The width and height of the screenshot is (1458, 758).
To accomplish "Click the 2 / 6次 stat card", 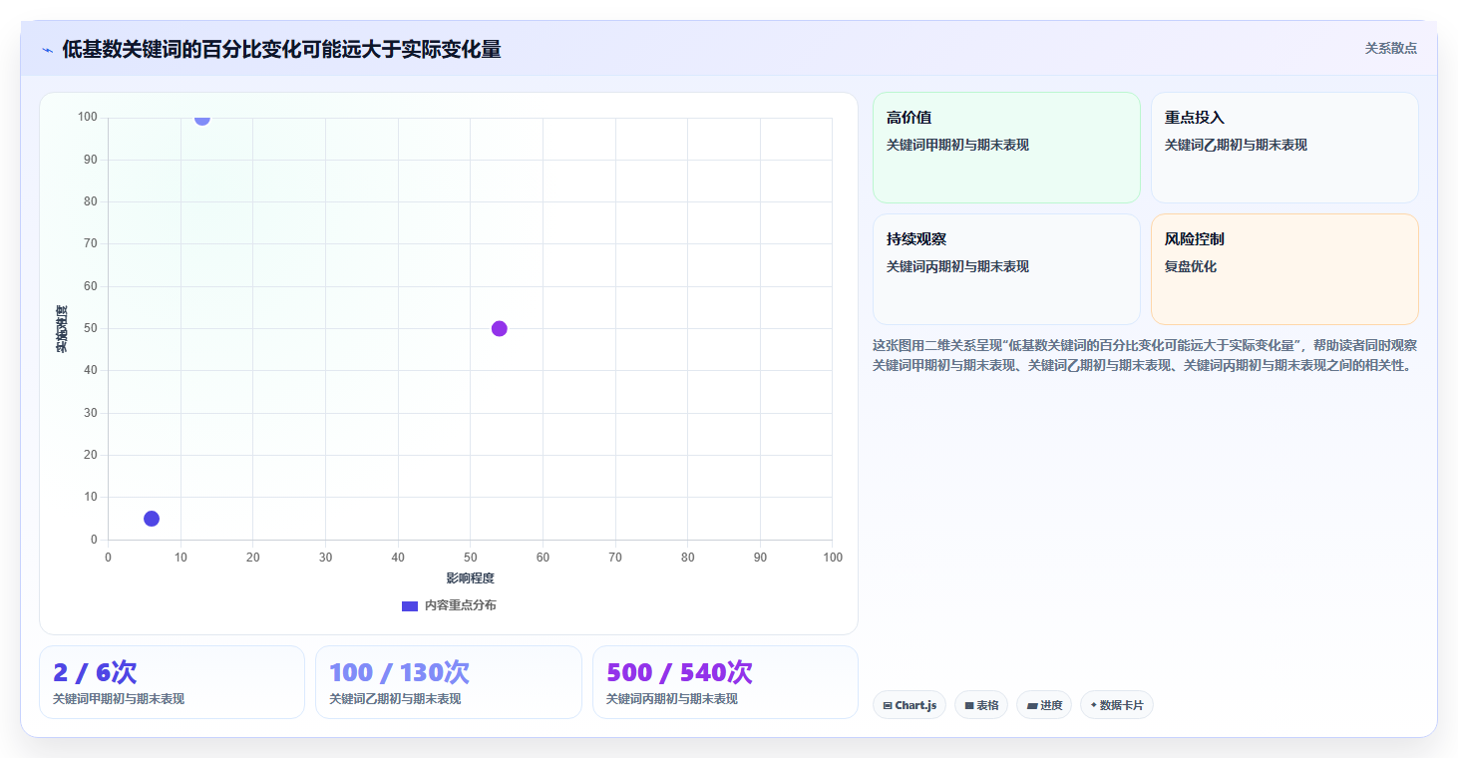I will tap(172, 682).
